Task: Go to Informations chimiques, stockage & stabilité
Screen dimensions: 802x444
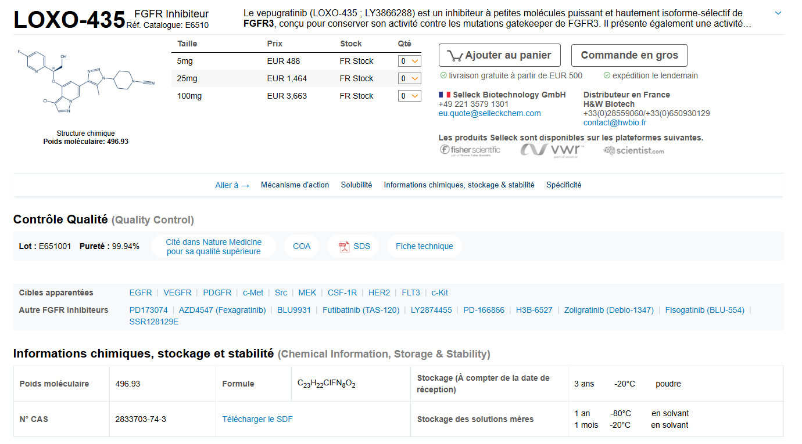Action: click(459, 185)
